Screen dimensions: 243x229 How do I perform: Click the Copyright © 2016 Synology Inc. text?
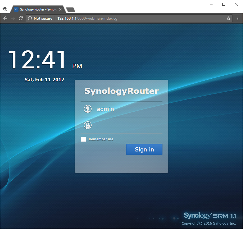(x=209, y=223)
